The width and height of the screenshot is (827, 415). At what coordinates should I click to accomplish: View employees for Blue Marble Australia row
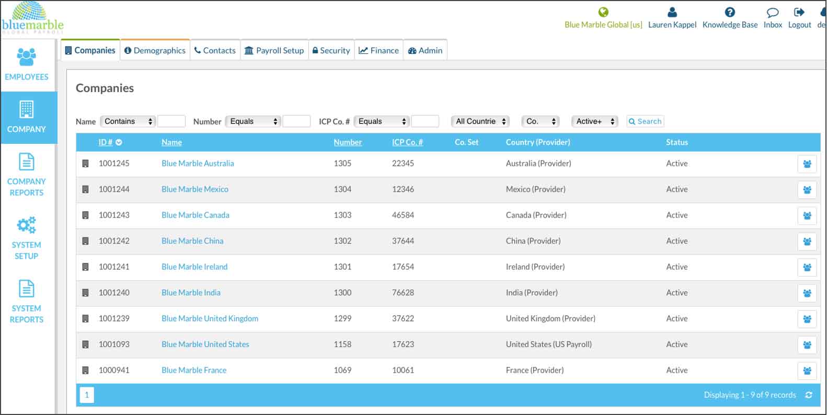[807, 164]
